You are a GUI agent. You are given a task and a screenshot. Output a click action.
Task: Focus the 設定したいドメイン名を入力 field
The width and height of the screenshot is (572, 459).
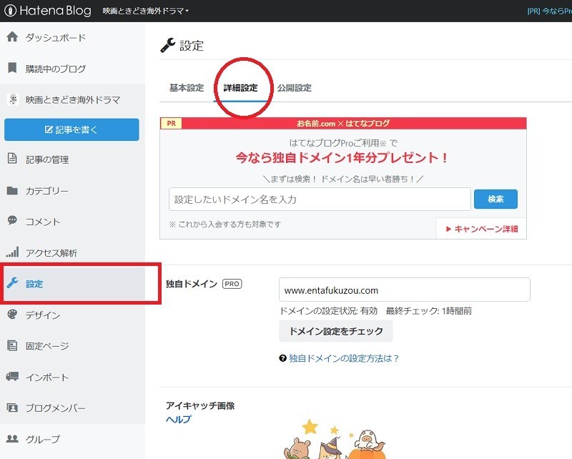320,199
